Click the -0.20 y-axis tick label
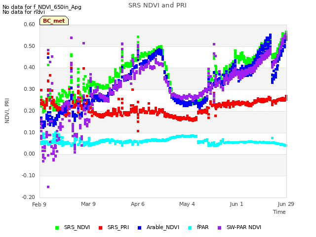This screenshot has width=316, height=237. pyautogui.click(x=28, y=197)
